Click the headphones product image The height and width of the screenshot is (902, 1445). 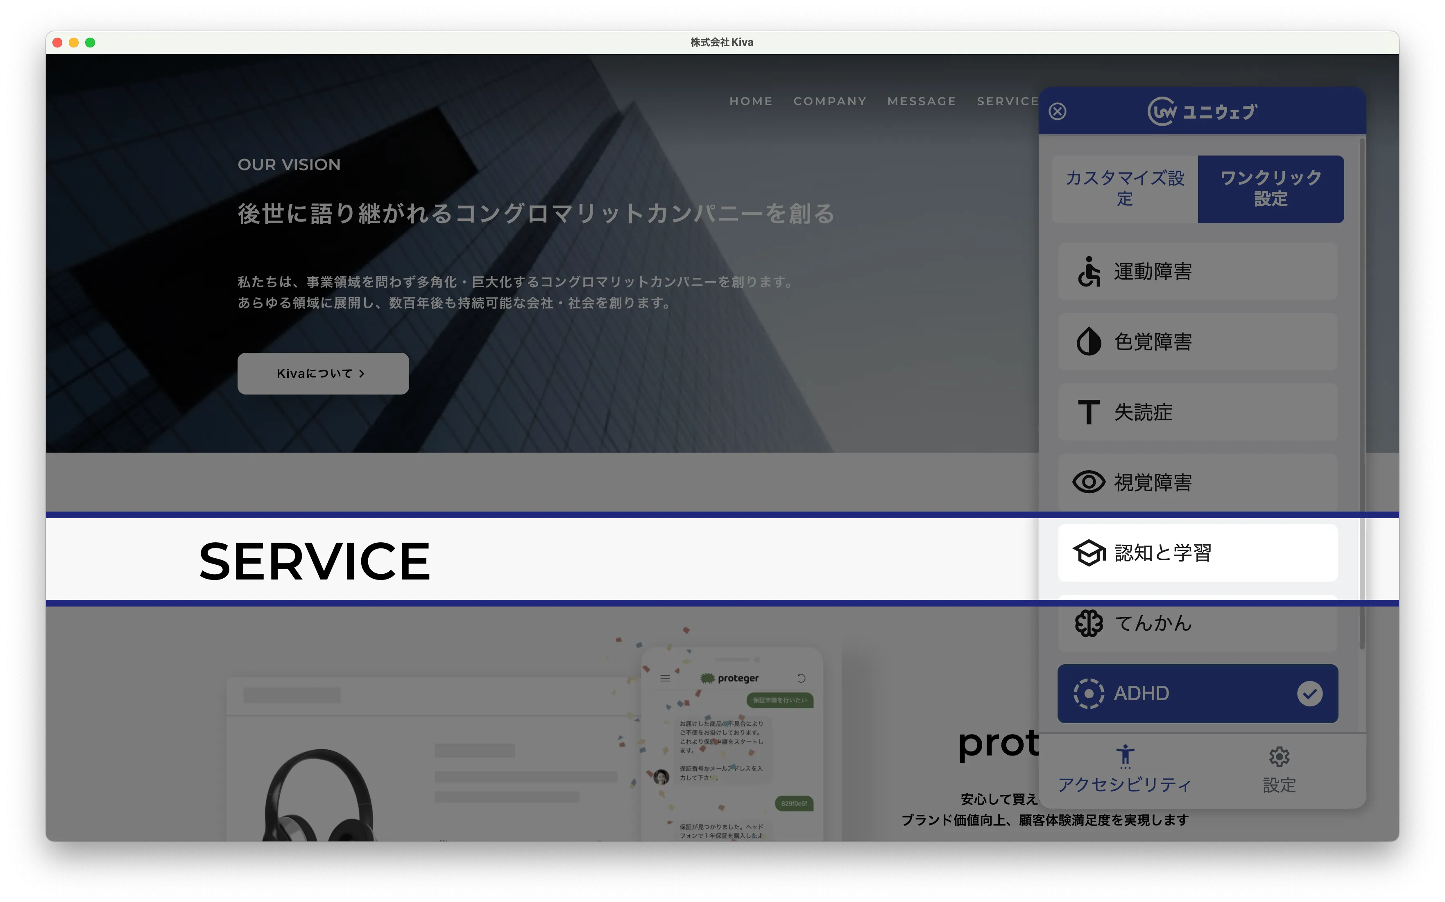tap(319, 795)
